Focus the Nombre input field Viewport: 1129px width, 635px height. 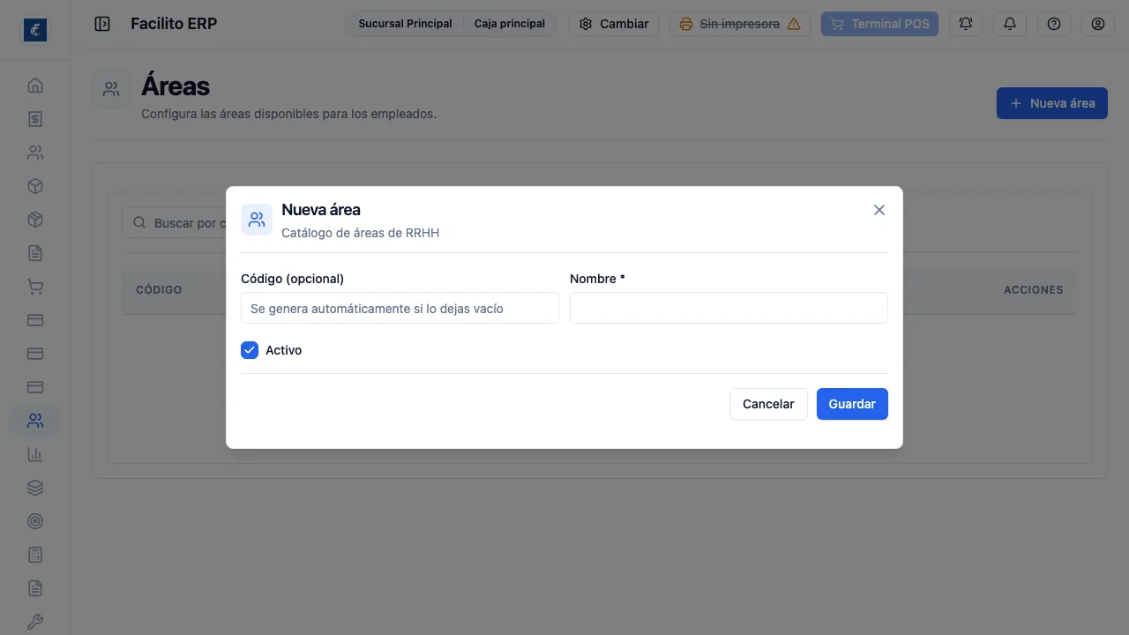coord(729,309)
